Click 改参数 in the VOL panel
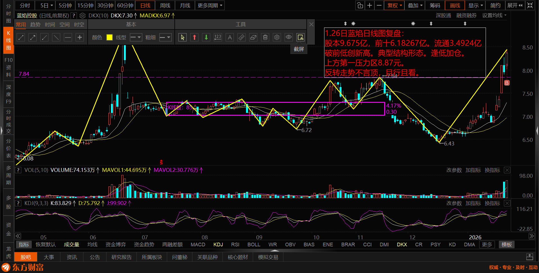This screenshot has height=273, width=539. 454,170
